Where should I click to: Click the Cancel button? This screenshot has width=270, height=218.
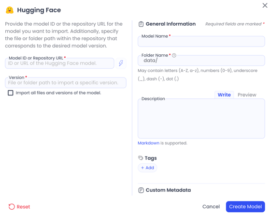(211, 206)
